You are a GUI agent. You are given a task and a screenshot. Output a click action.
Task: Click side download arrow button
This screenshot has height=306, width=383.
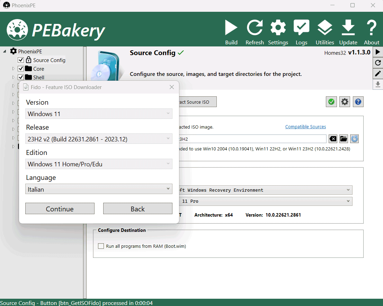(377, 84)
